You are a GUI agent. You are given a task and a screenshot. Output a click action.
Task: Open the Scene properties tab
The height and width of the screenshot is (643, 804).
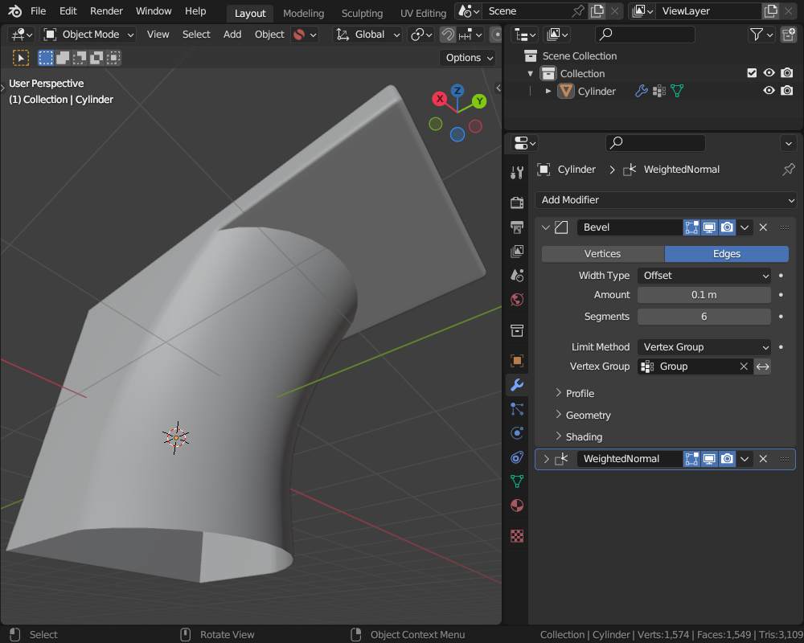(x=517, y=276)
